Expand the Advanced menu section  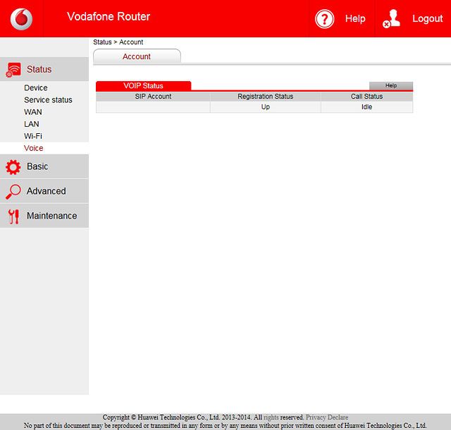coord(44,191)
